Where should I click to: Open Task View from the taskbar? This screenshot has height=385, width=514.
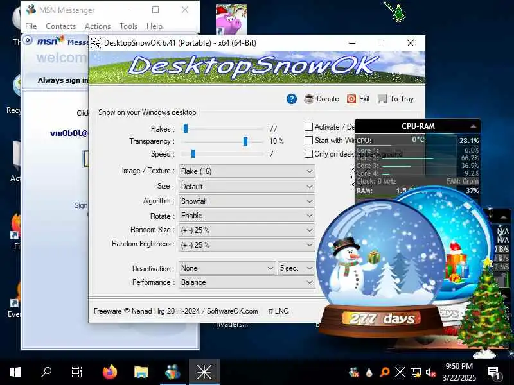77,372
